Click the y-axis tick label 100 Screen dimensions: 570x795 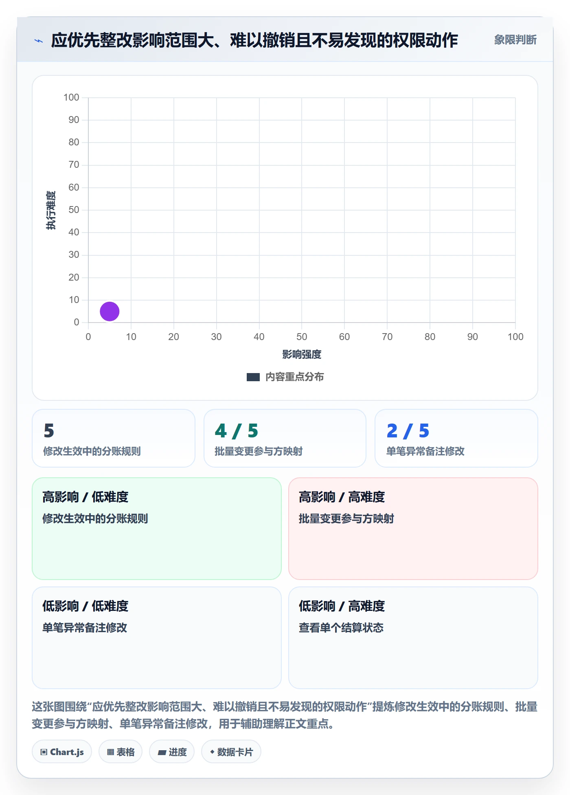(x=71, y=97)
